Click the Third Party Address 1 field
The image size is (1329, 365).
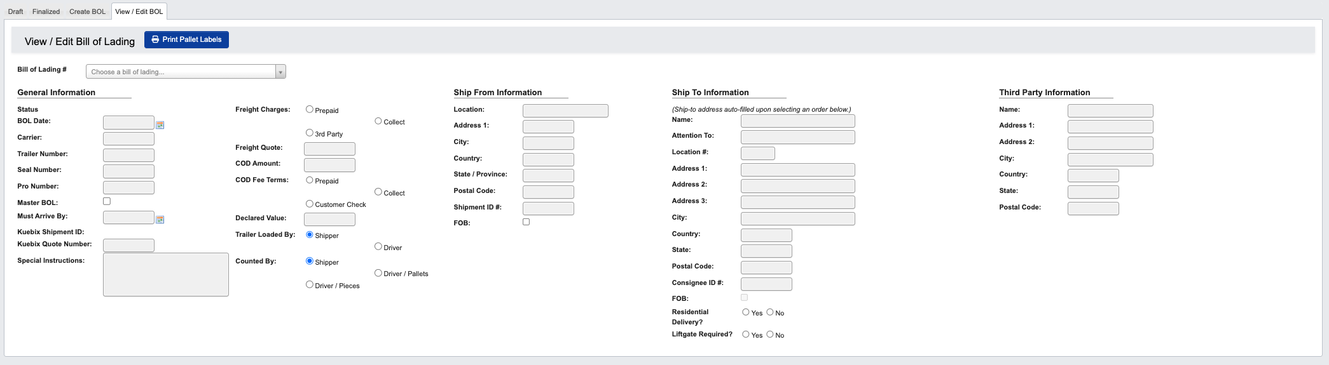tap(1110, 127)
